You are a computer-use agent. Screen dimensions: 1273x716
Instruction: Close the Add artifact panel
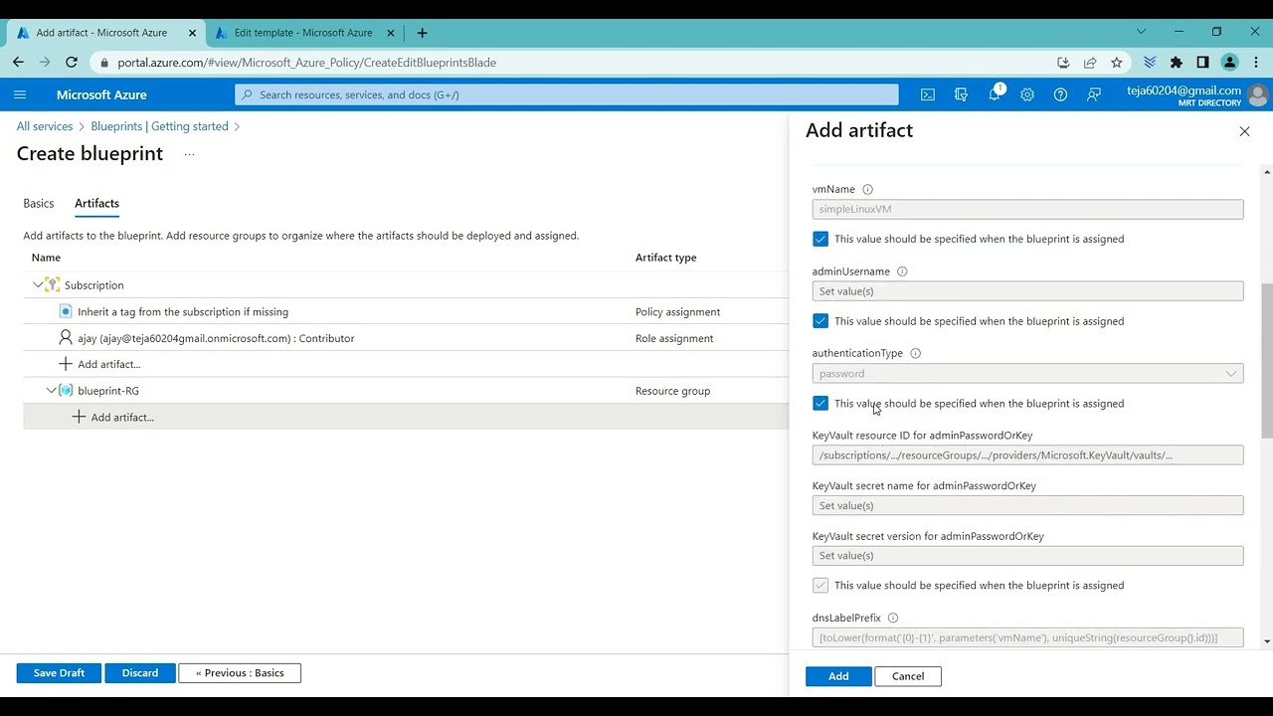(x=1244, y=131)
